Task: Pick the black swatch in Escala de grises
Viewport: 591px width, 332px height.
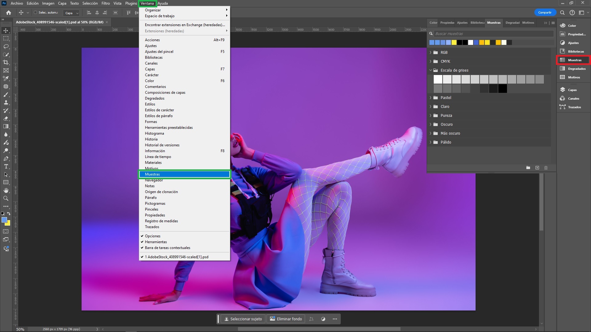Action: tap(503, 89)
